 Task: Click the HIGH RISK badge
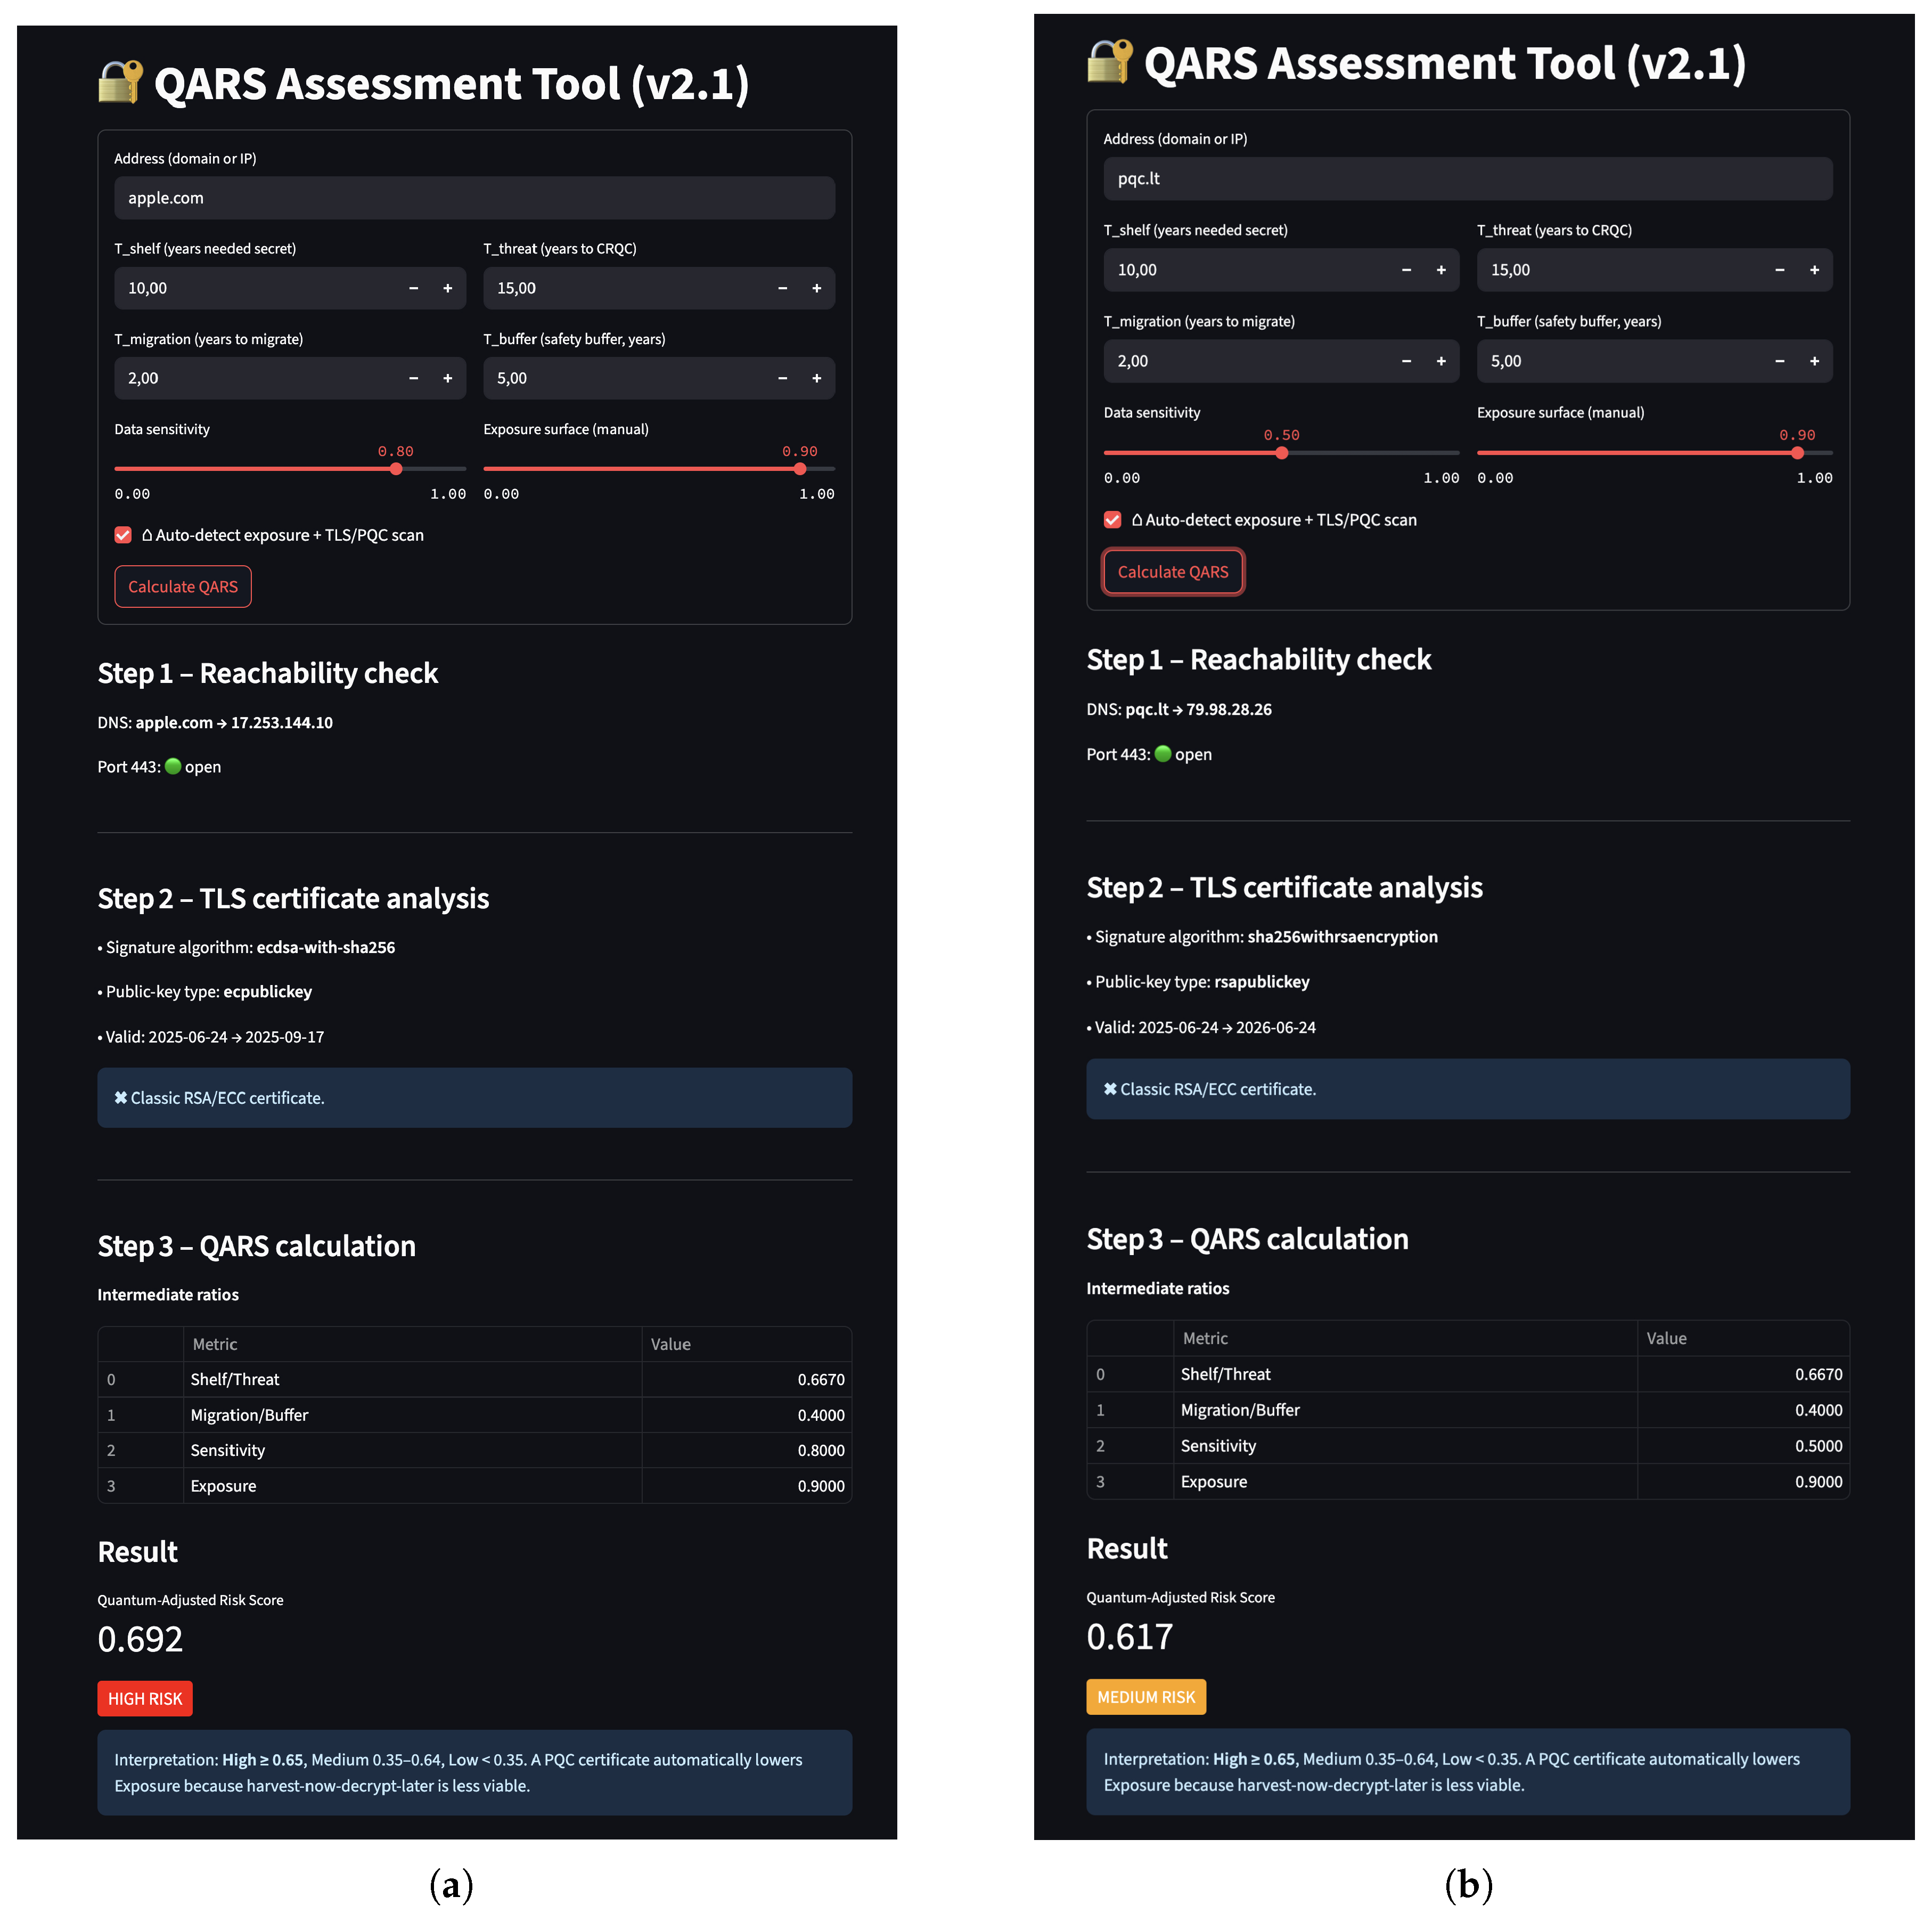coord(145,1698)
